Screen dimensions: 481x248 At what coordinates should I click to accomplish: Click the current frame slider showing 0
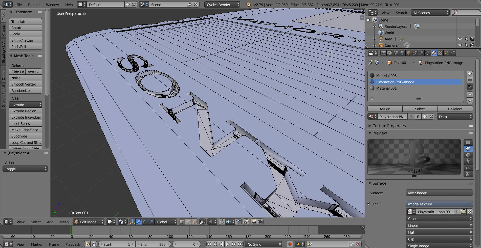coord(187,244)
